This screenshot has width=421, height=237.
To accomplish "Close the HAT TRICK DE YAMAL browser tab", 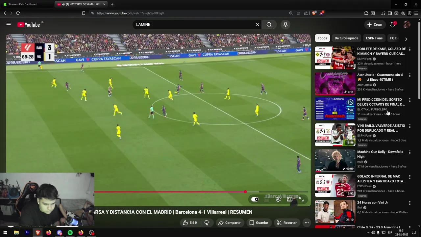I will pos(104,4).
